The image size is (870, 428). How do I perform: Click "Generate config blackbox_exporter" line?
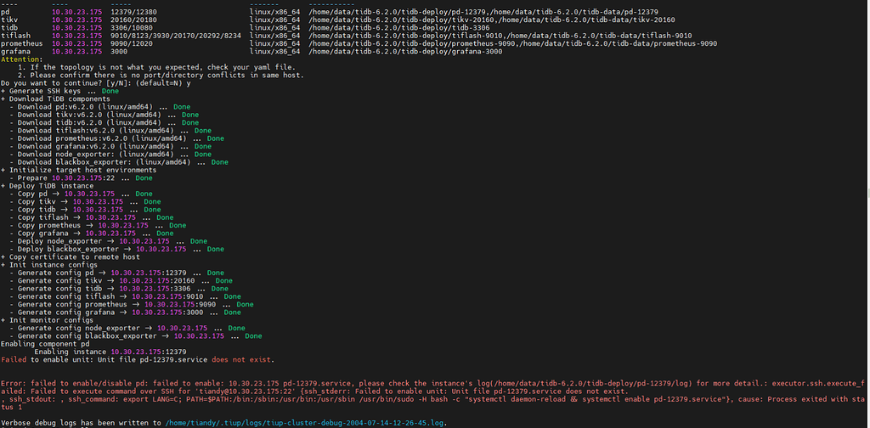[136, 336]
